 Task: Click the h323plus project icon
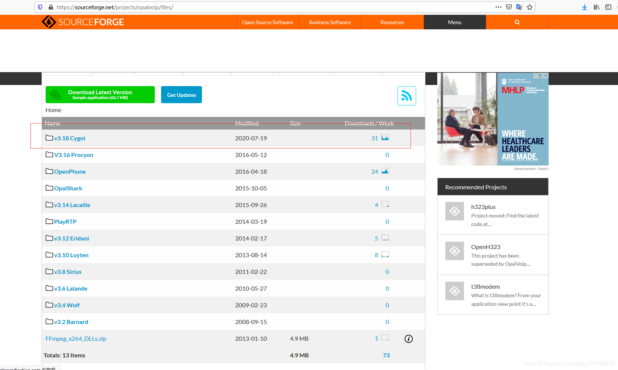pos(455,211)
